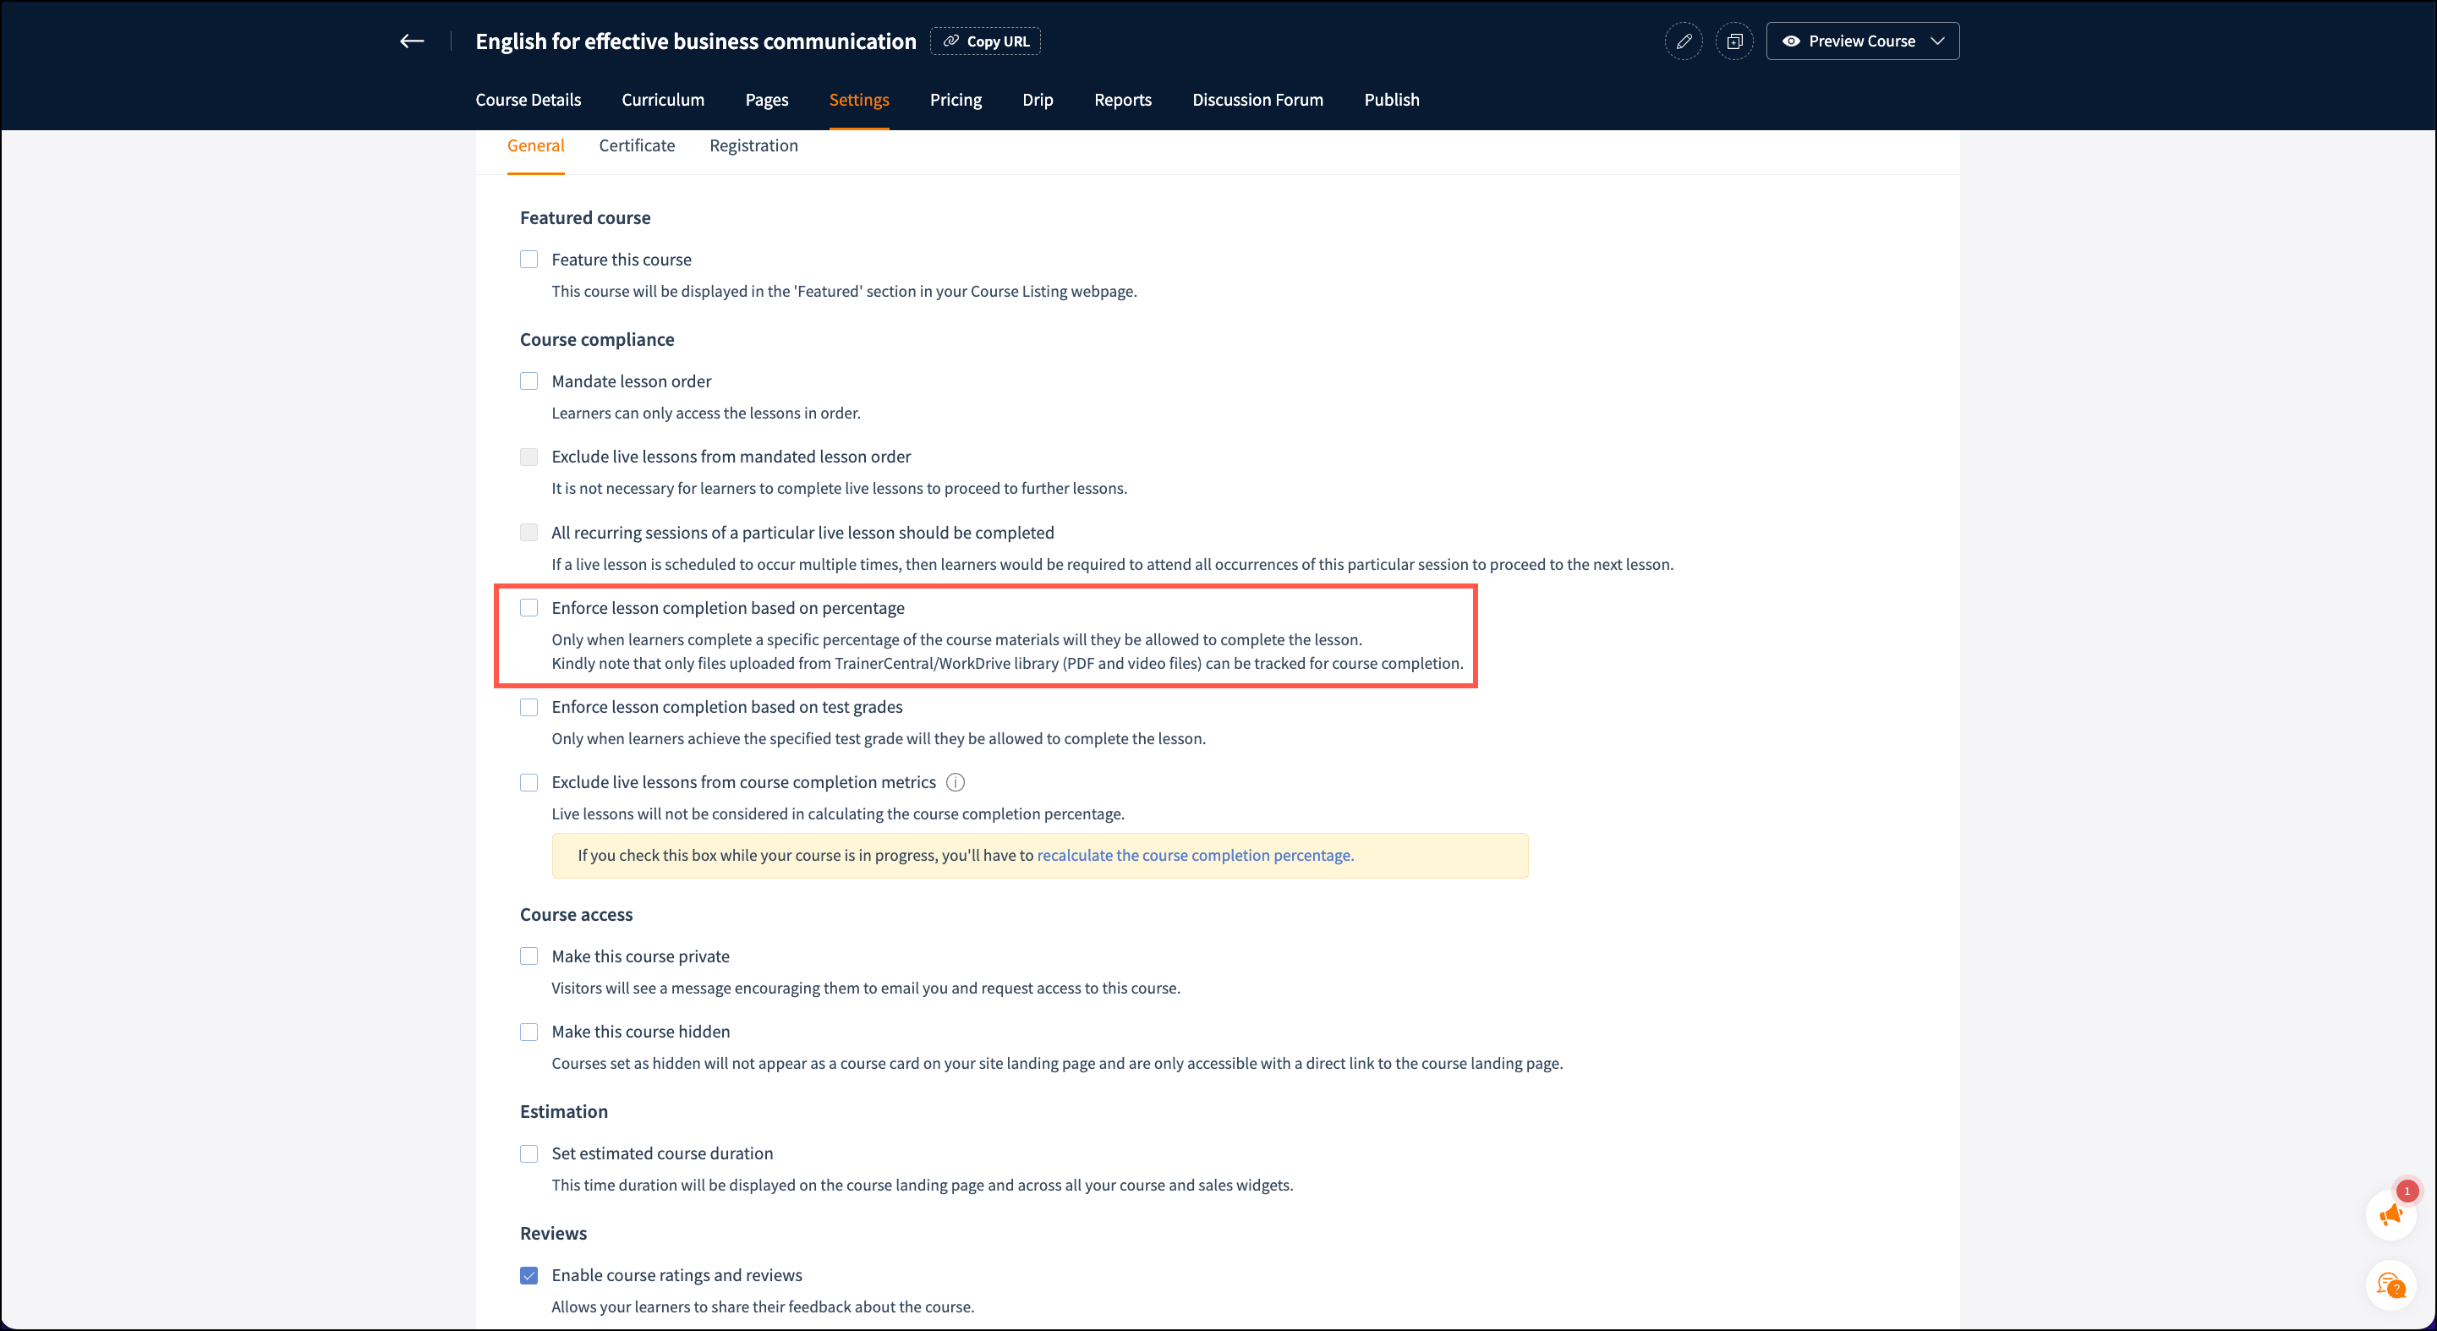Open the help chat icon

pyautogui.click(x=2390, y=1285)
